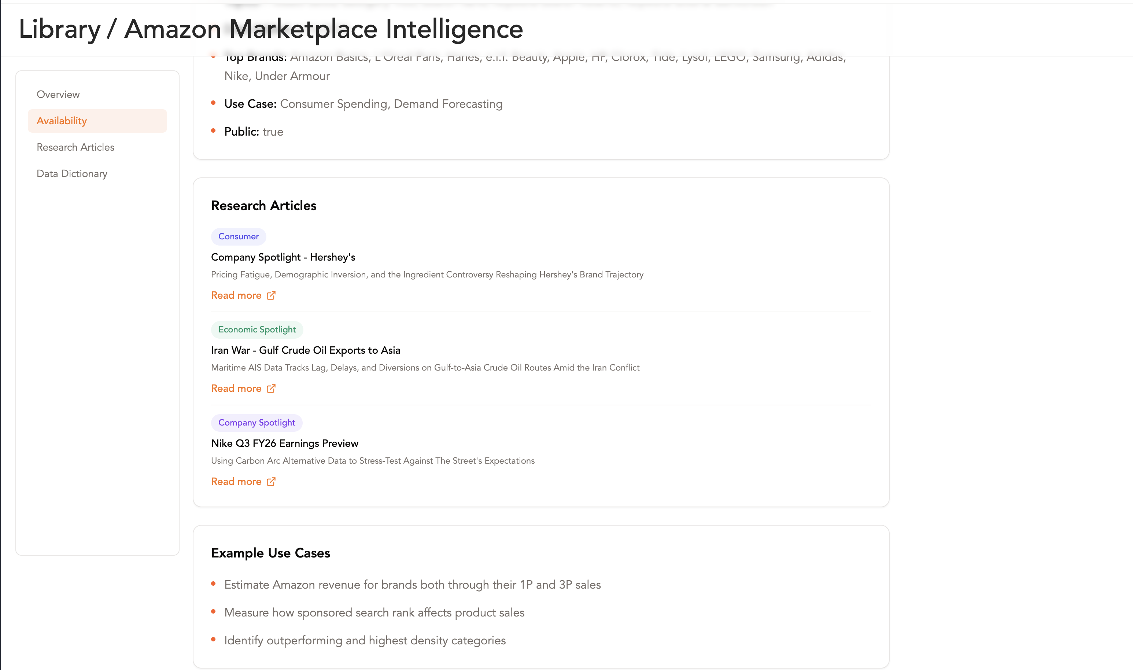The image size is (1133, 670).
Task: Open external link icon for Nike earnings article
Action: point(271,481)
